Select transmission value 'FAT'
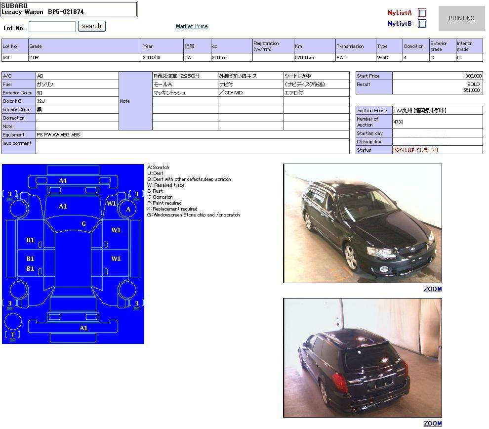The image size is (489, 429). [x=341, y=58]
